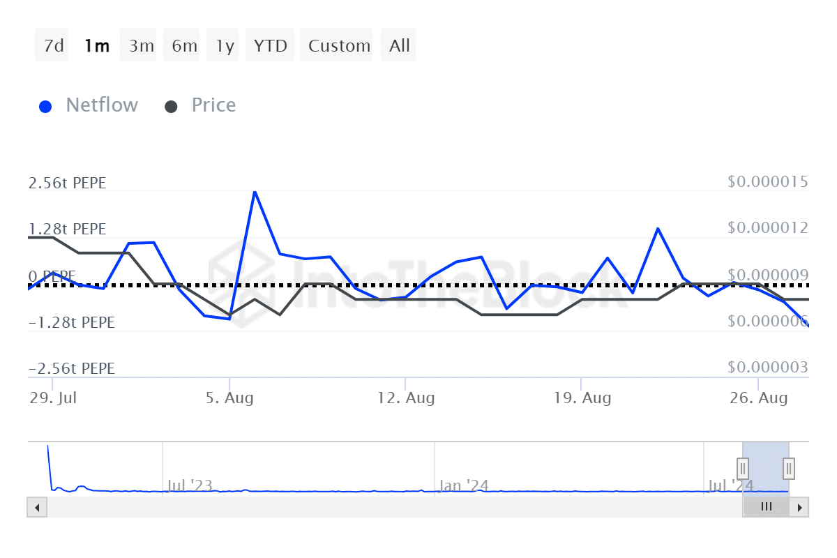Show All available history

(x=399, y=46)
